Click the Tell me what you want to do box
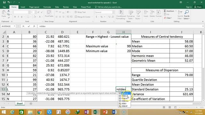 pos(108,7)
